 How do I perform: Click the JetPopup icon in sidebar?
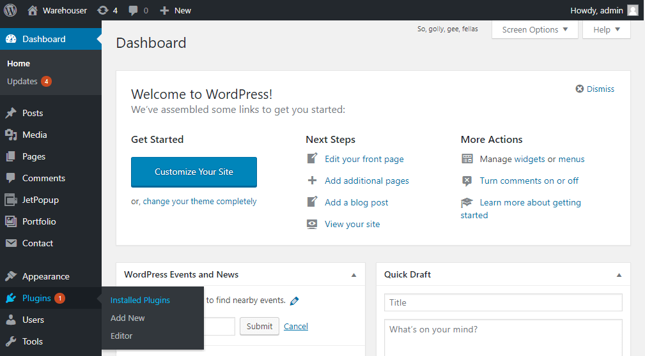coord(11,200)
